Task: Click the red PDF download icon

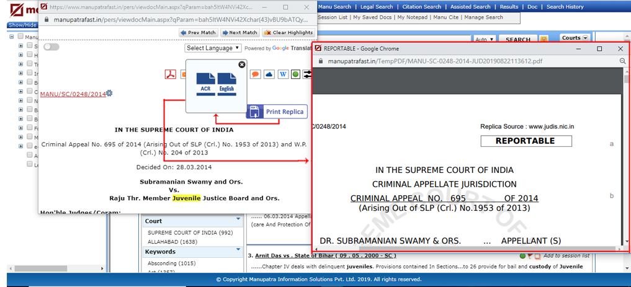Action: (170, 74)
